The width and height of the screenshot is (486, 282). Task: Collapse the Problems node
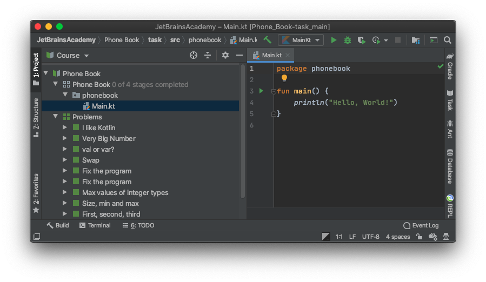coord(56,117)
